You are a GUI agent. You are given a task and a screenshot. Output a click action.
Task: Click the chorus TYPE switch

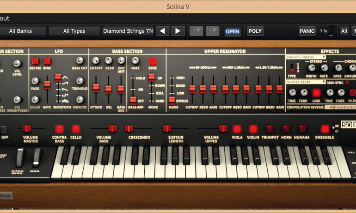pyautogui.click(x=292, y=68)
